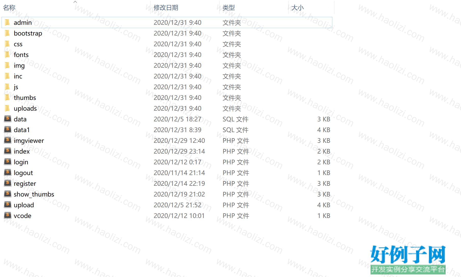The image size is (461, 277).
Task: Click the vcode PHP file icon
Action: pos(8,215)
